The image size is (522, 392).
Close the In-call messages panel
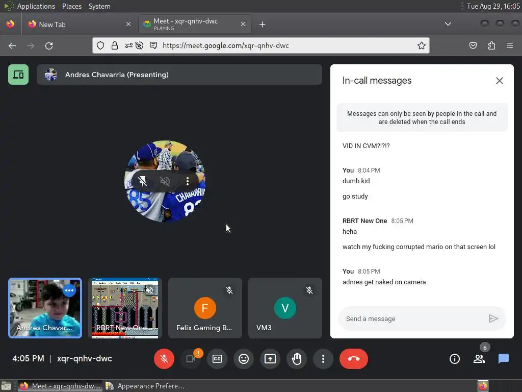(500, 81)
